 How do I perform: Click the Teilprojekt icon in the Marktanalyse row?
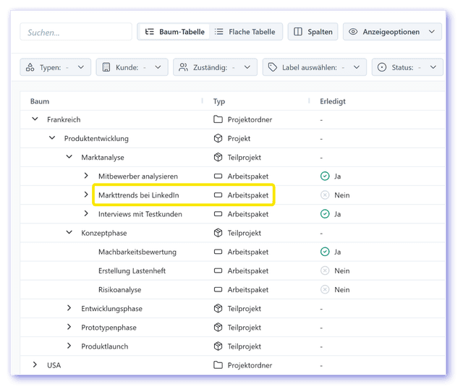[x=218, y=157]
